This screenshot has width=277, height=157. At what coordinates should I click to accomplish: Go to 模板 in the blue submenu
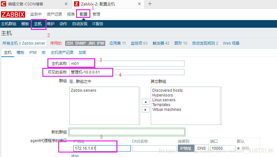point(25,24)
